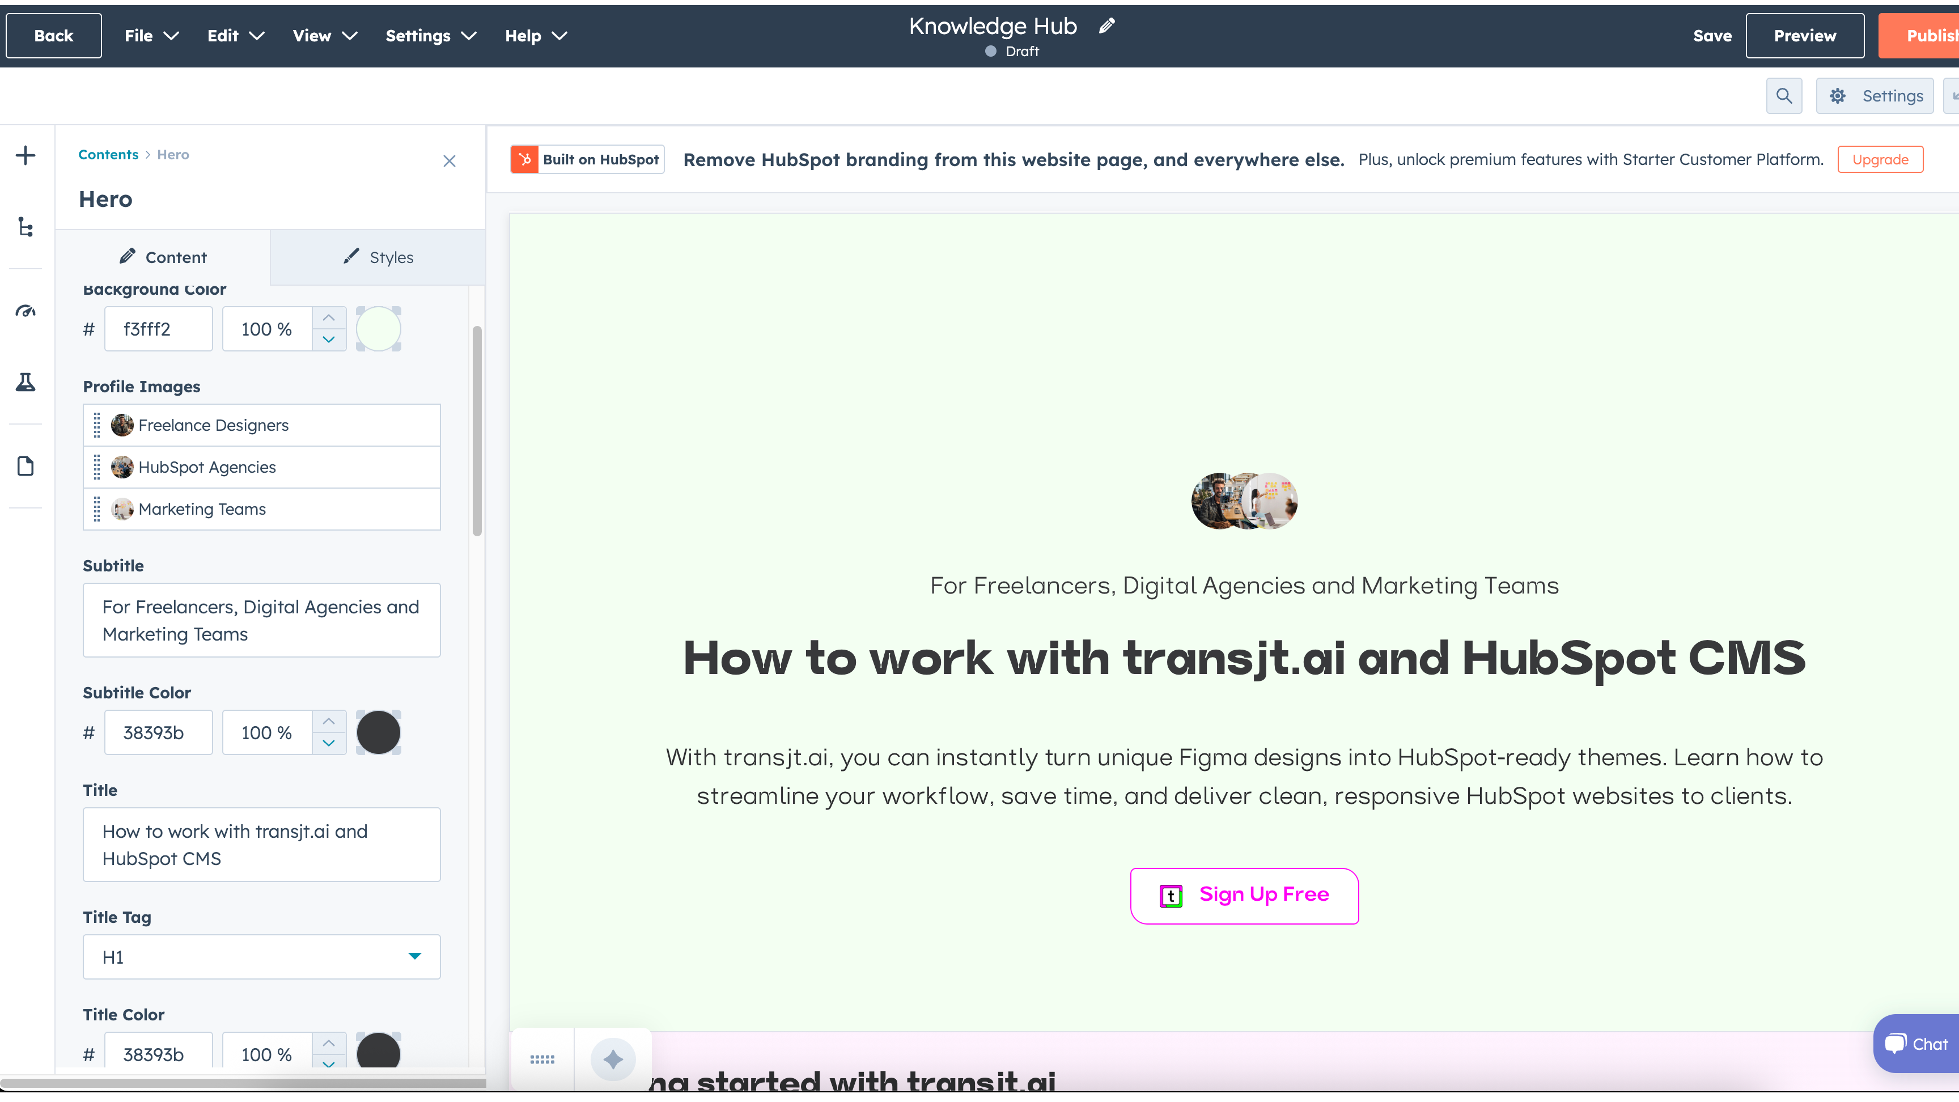
Task: Open the Subtitle Color swatch
Action: coord(378,732)
